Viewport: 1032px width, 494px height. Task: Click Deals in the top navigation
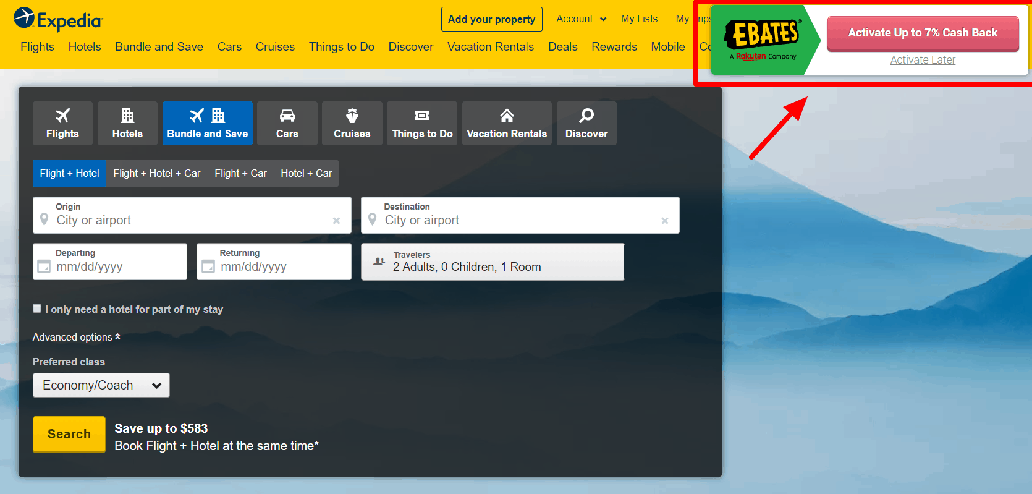[x=563, y=47]
